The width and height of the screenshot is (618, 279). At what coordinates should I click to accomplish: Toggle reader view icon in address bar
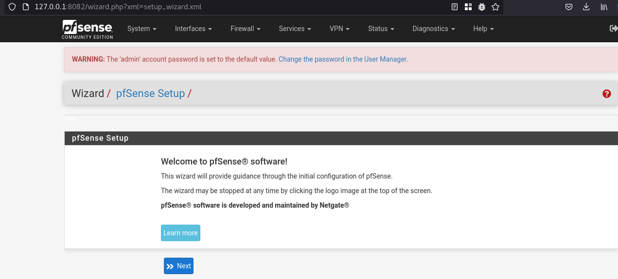click(455, 7)
